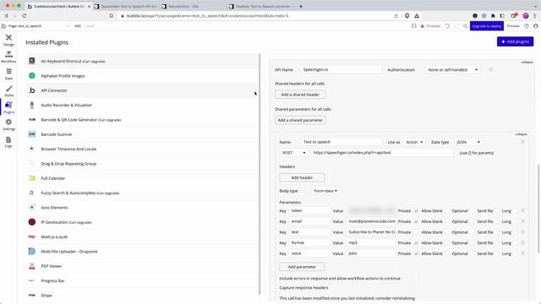Viewport: 541px width, 304px height.
Task: Enable Allow blank for text parameter
Action: 446,232
